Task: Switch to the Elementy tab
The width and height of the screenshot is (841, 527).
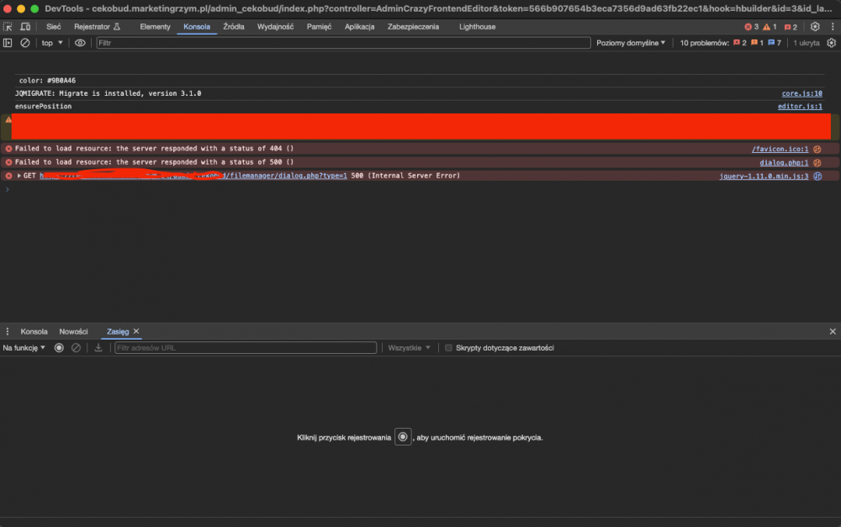Action: [155, 27]
